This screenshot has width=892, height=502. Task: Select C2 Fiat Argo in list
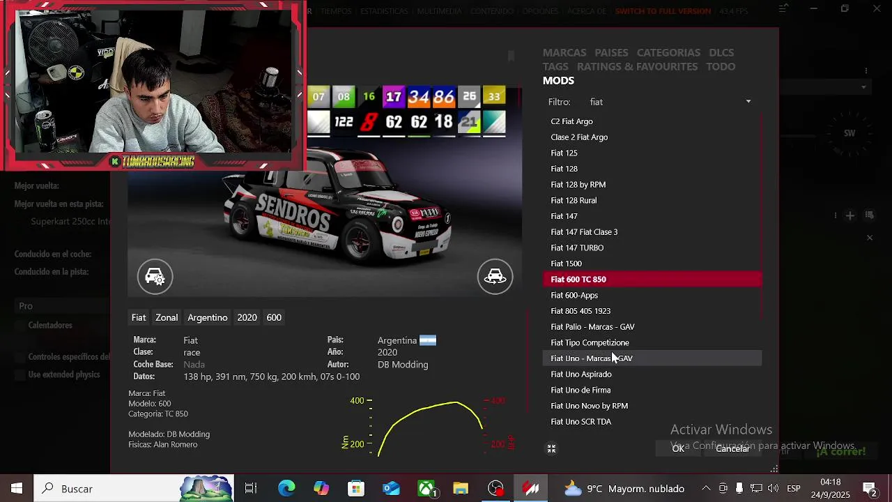[652, 121]
